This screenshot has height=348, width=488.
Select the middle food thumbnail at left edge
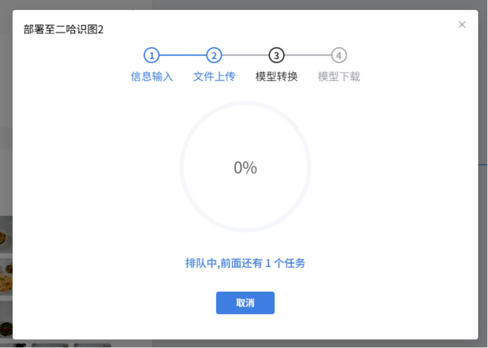point(6,277)
